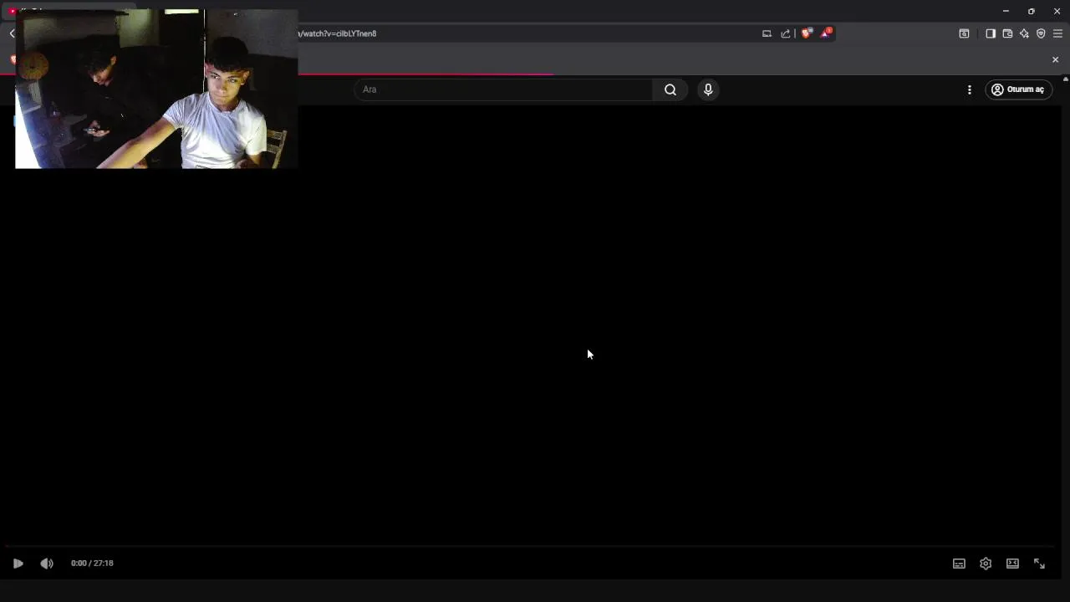Click the 0:00 / 27:18 time display
Viewport: 1070px width, 602px height.
click(x=92, y=564)
